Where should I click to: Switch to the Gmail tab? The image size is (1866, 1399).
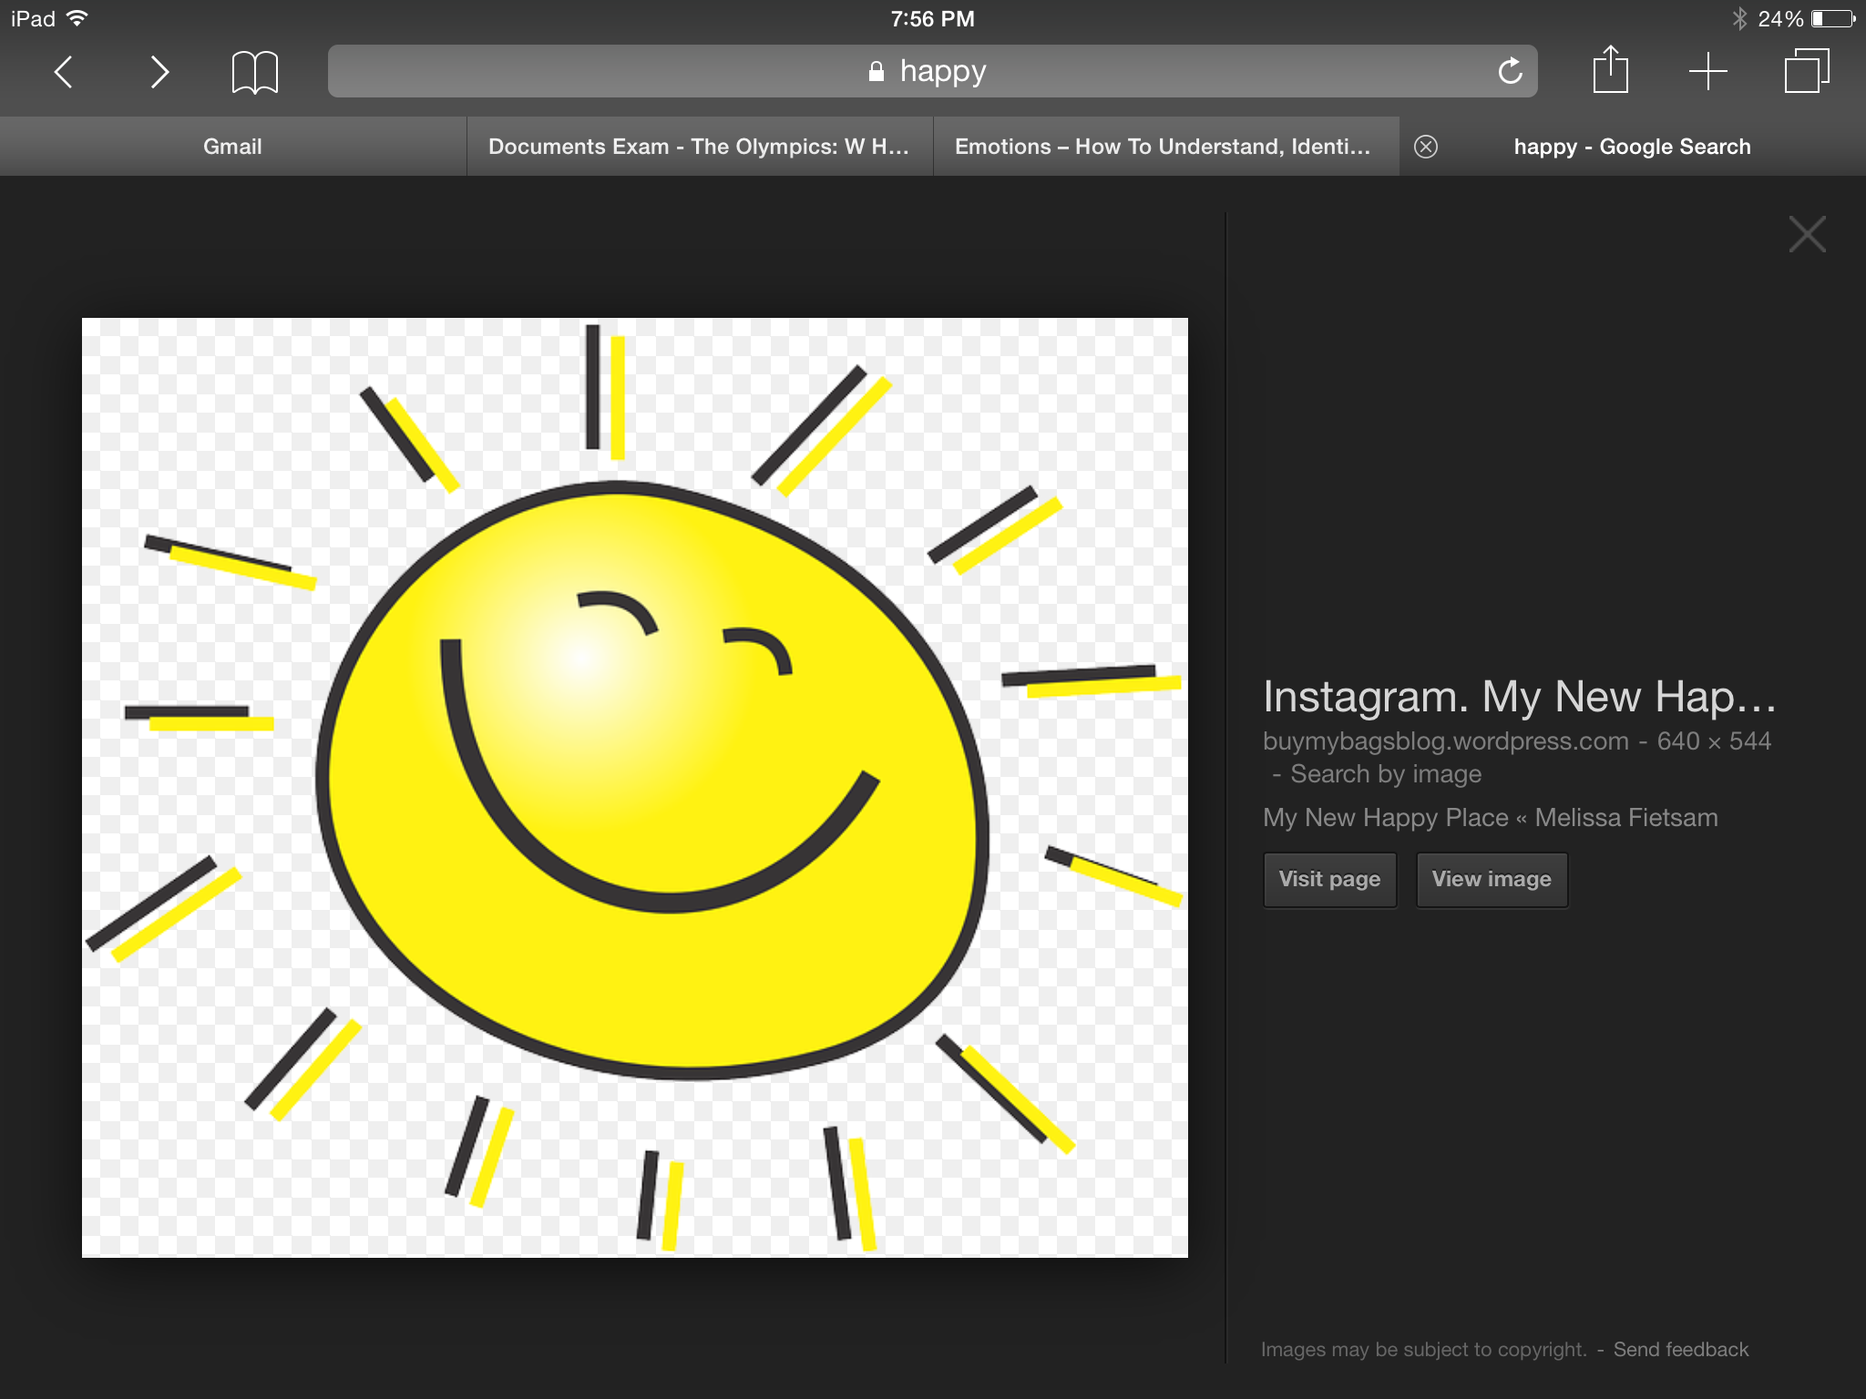coord(232,147)
